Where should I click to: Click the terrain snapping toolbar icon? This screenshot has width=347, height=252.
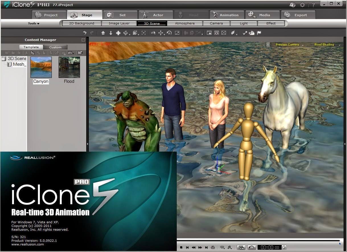point(252,33)
